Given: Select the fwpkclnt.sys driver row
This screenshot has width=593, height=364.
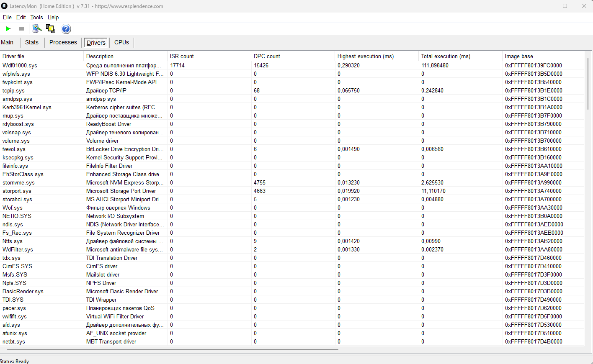Looking at the screenshot, I should [292, 82].
